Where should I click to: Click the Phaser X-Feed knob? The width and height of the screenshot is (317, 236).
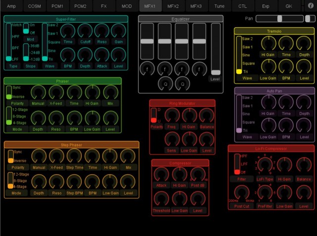[56, 92]
